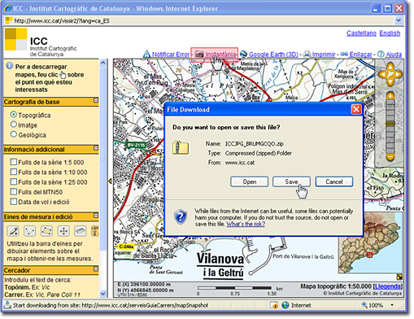Viewport: 414px width, 319px height.
Task: Select the pencil drawing tool
Action: [13, 231]
